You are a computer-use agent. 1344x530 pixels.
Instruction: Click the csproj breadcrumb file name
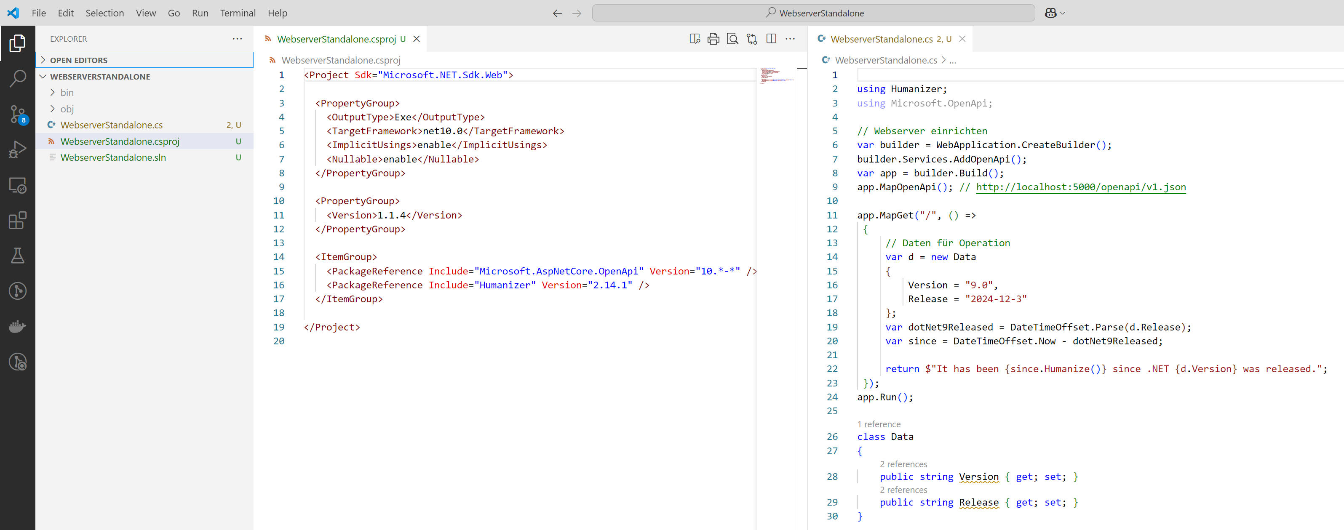coord(341,60)
